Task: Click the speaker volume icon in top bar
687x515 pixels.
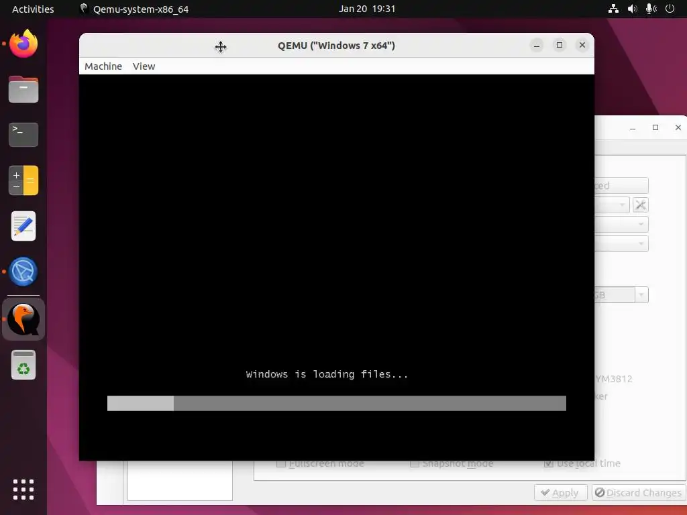Action: (632, 9)
